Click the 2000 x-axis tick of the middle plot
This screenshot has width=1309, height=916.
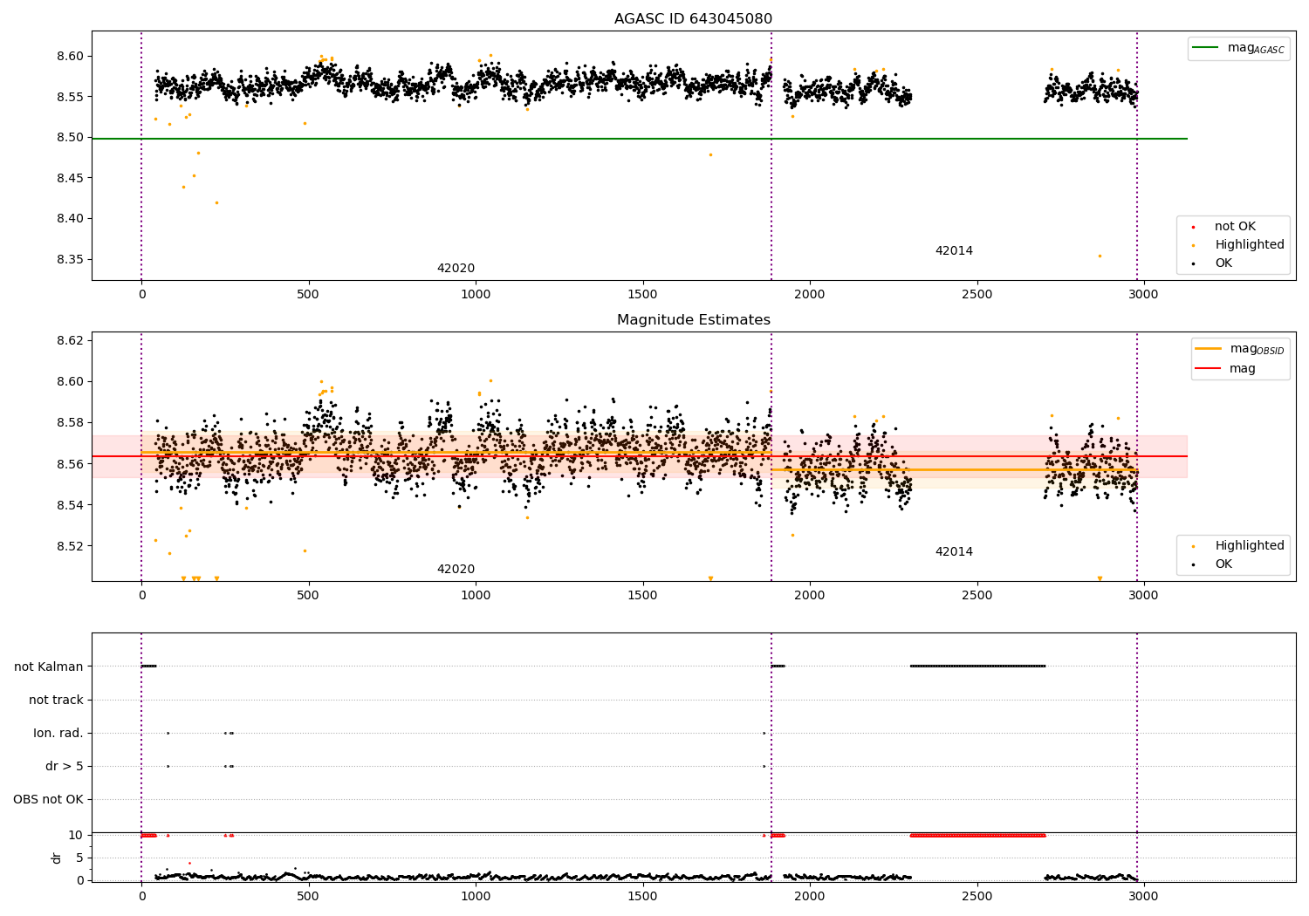click(x=810, y=596)
